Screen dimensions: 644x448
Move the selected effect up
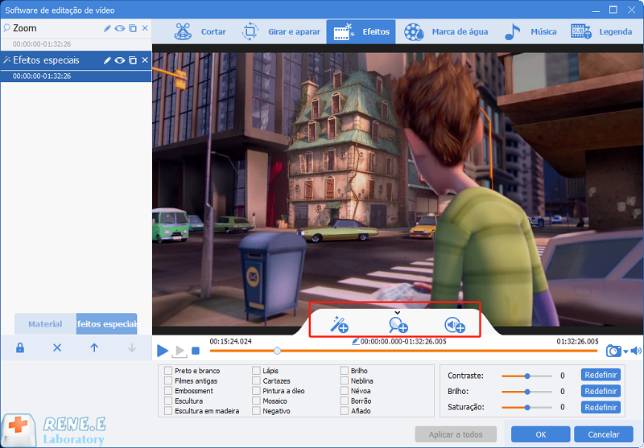tap(94, 348)
